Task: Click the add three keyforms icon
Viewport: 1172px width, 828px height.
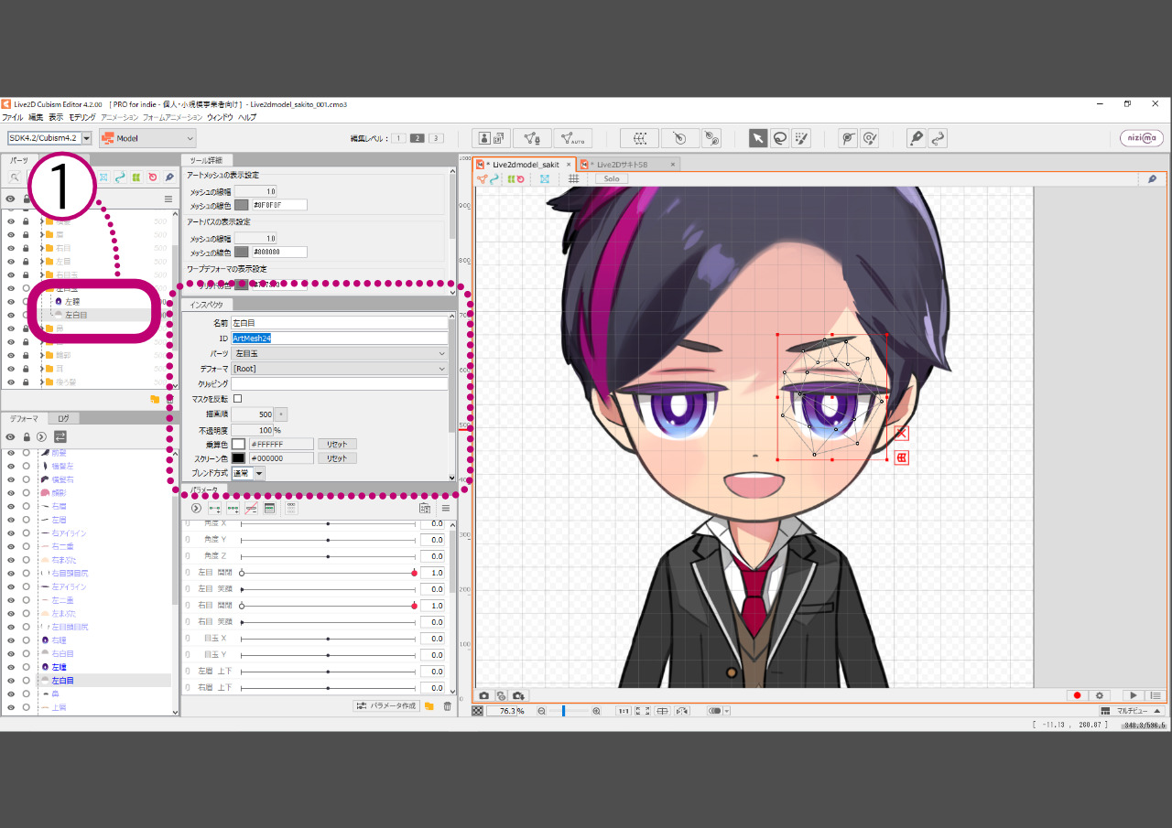Action: point(233,508)
